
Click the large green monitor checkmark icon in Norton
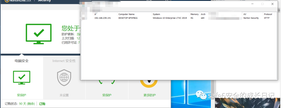39,34
